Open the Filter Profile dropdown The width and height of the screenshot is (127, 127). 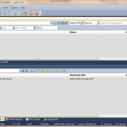[34, 28]
